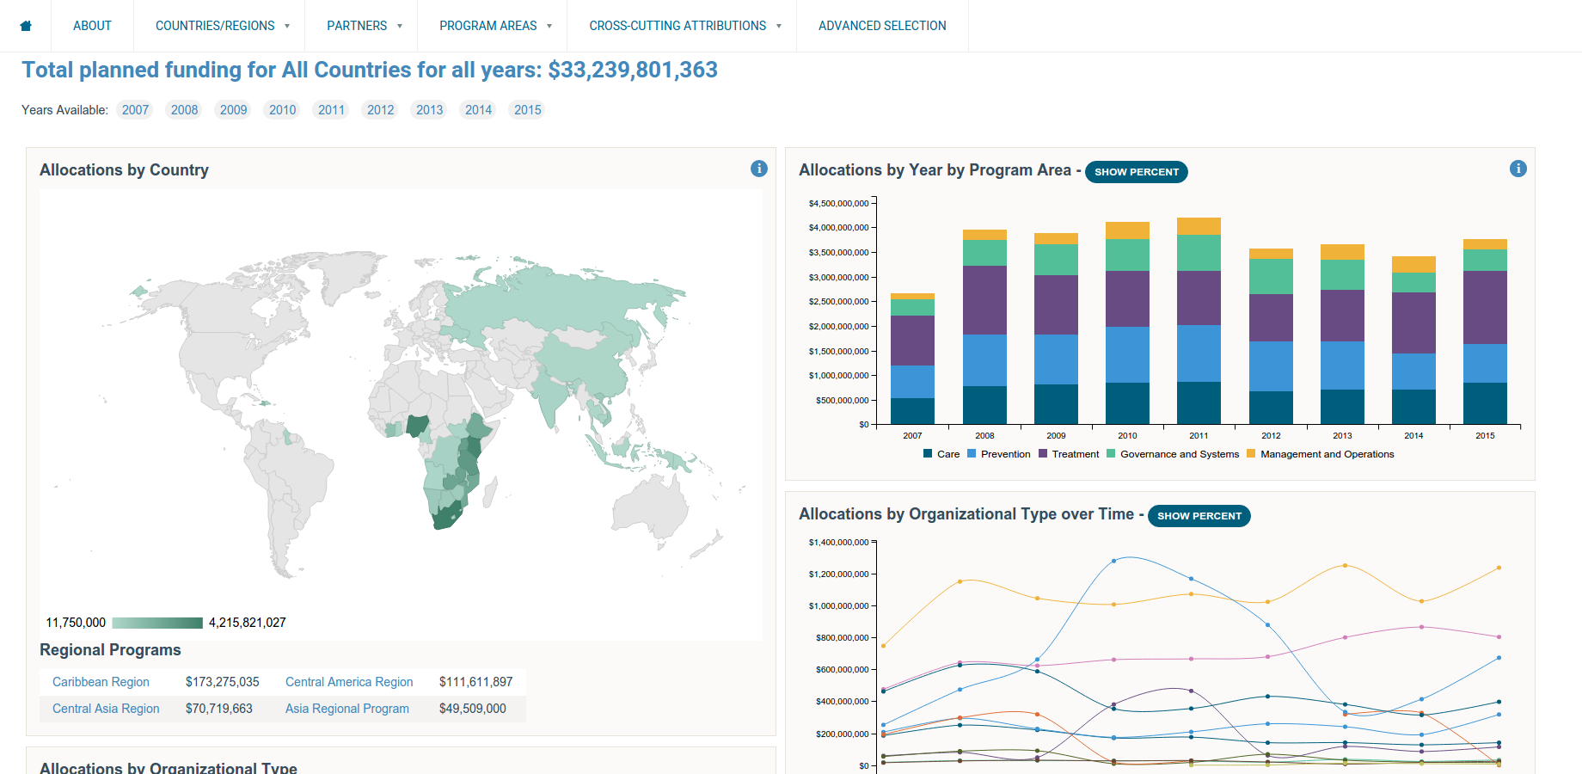Select the 2007 year filter
Viewport: 1582px width, 774px height.
point(135,110)
